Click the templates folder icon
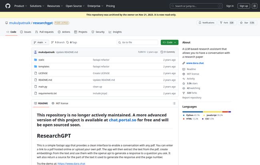This screenshot has height=165, width=260. [36, 67]
